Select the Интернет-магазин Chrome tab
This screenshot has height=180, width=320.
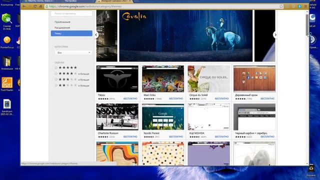[114, 1]
